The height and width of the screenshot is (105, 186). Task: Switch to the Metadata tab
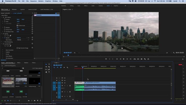14,9
